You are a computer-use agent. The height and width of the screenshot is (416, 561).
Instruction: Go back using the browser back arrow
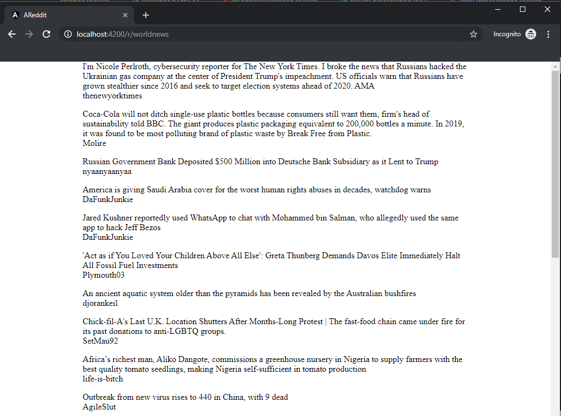coord(12,34)
